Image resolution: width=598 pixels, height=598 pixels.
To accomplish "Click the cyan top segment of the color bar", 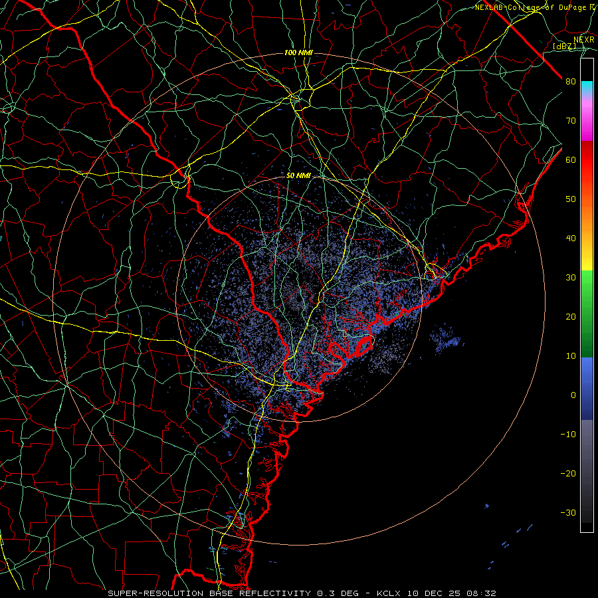I will 587,88.
